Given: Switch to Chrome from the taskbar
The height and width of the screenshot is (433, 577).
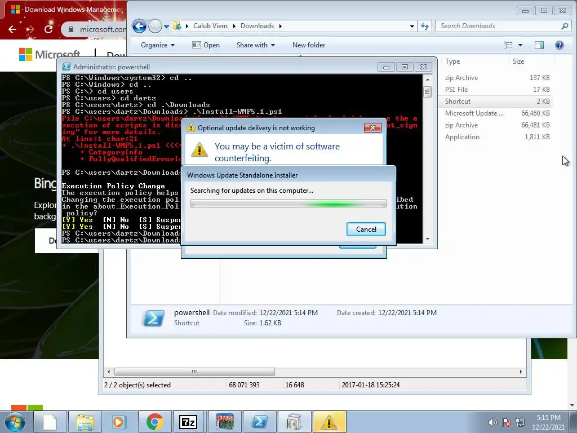Looking at the screenshot, I should click(x=154, y=422).
